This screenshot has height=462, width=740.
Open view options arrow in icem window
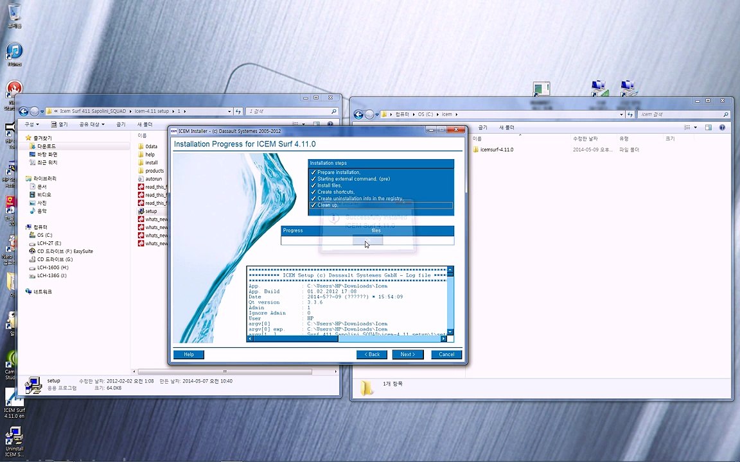pyautogui.click(x=695, y=127)
